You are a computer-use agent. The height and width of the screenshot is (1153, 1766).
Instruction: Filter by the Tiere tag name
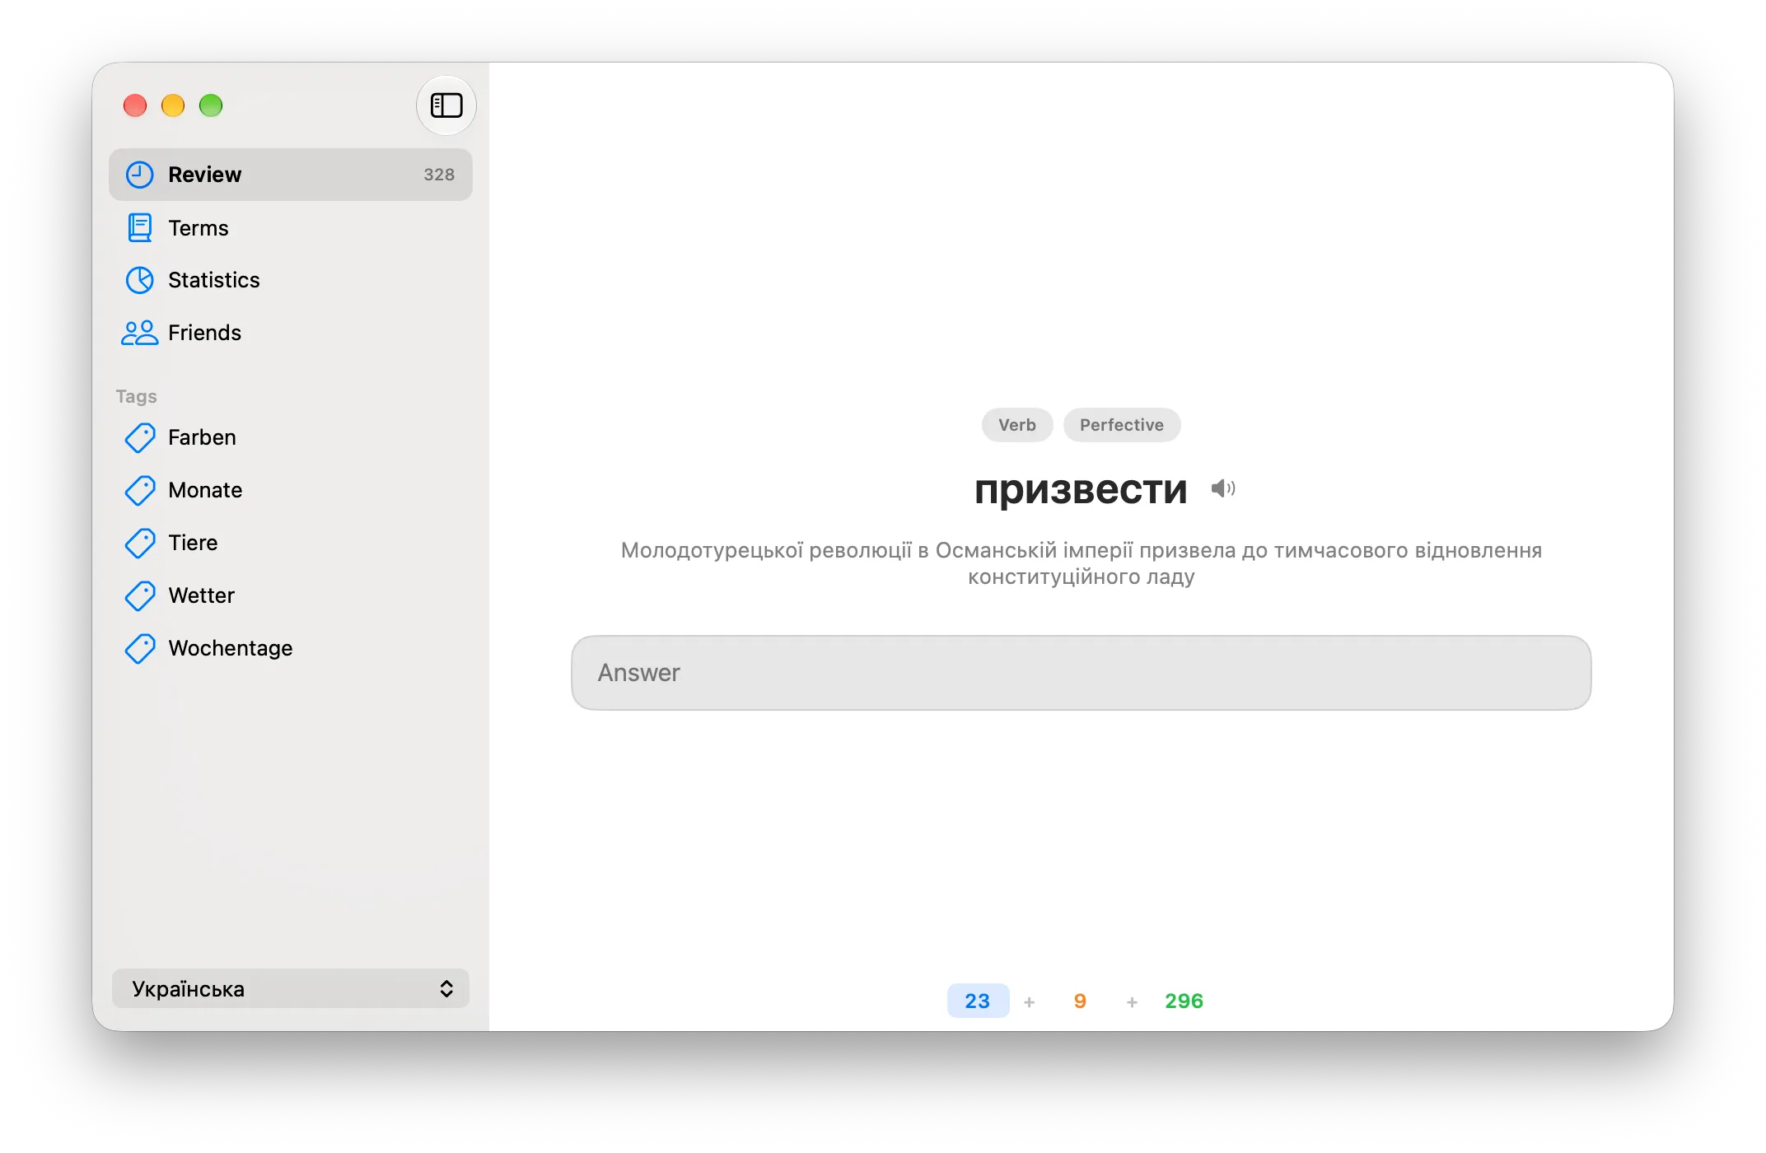tap(193, 543)
